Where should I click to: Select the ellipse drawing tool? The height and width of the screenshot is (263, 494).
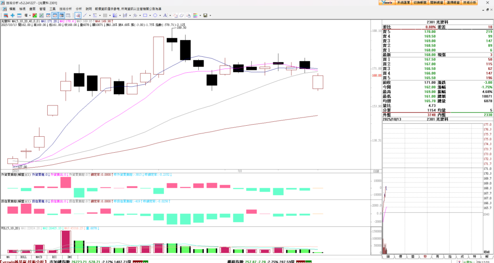coord(155,15)
